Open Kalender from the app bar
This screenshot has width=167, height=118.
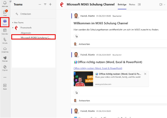pos(5,31)
